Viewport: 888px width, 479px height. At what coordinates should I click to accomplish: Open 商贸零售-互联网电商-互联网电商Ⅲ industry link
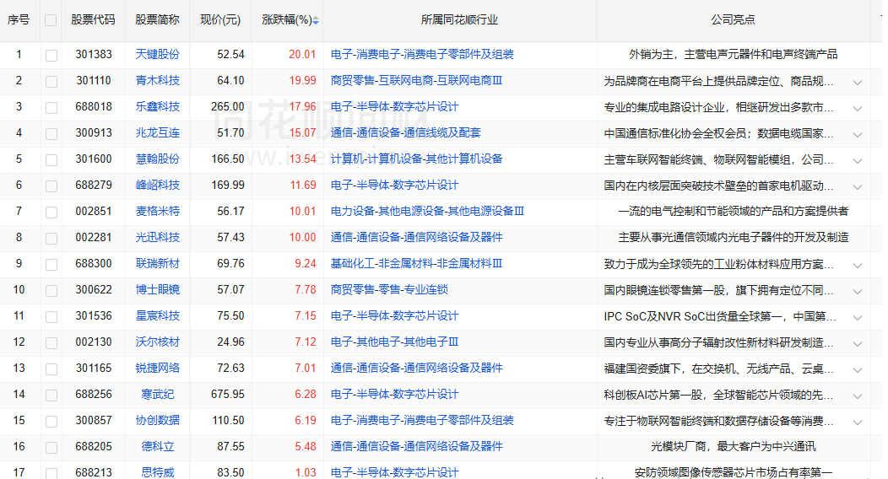416,80
